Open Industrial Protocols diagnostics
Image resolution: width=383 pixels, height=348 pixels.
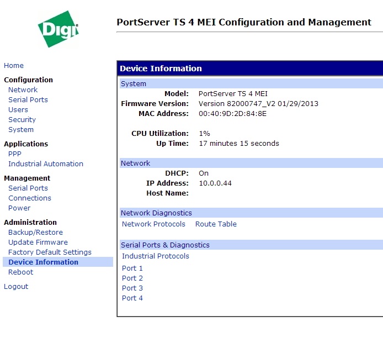pos(156,256)
